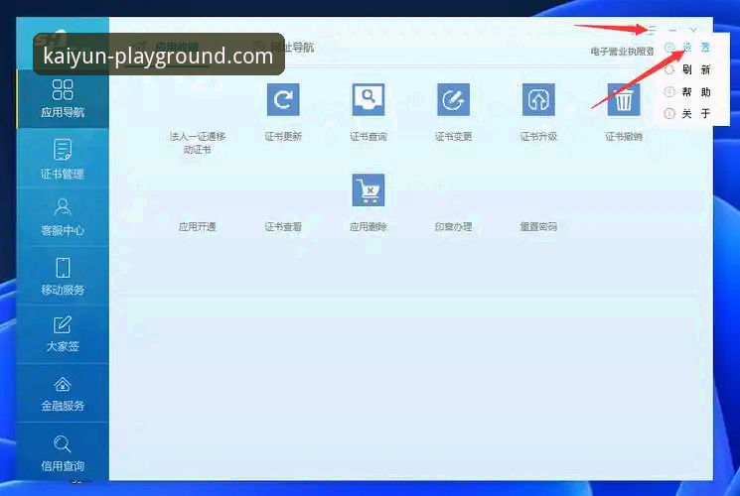Screen dimensions: 740x496
Task: Open 应用删除 shopping cart icon
Action: 369,190
